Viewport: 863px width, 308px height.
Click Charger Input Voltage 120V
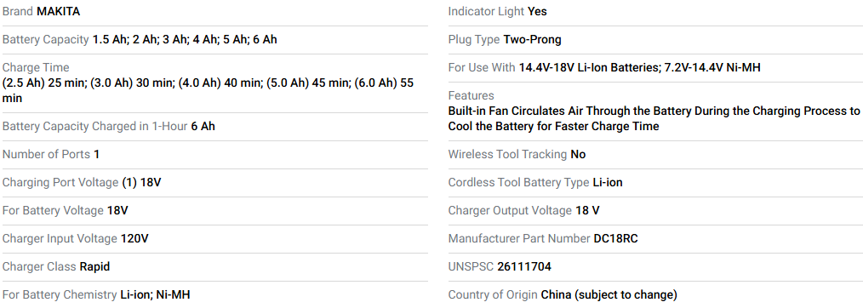(x=76, y=239)
